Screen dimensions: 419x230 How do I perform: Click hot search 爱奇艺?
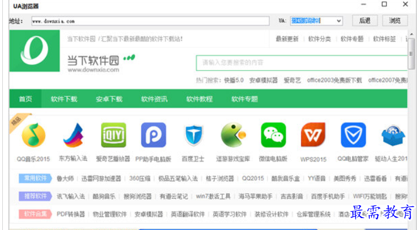292,80
